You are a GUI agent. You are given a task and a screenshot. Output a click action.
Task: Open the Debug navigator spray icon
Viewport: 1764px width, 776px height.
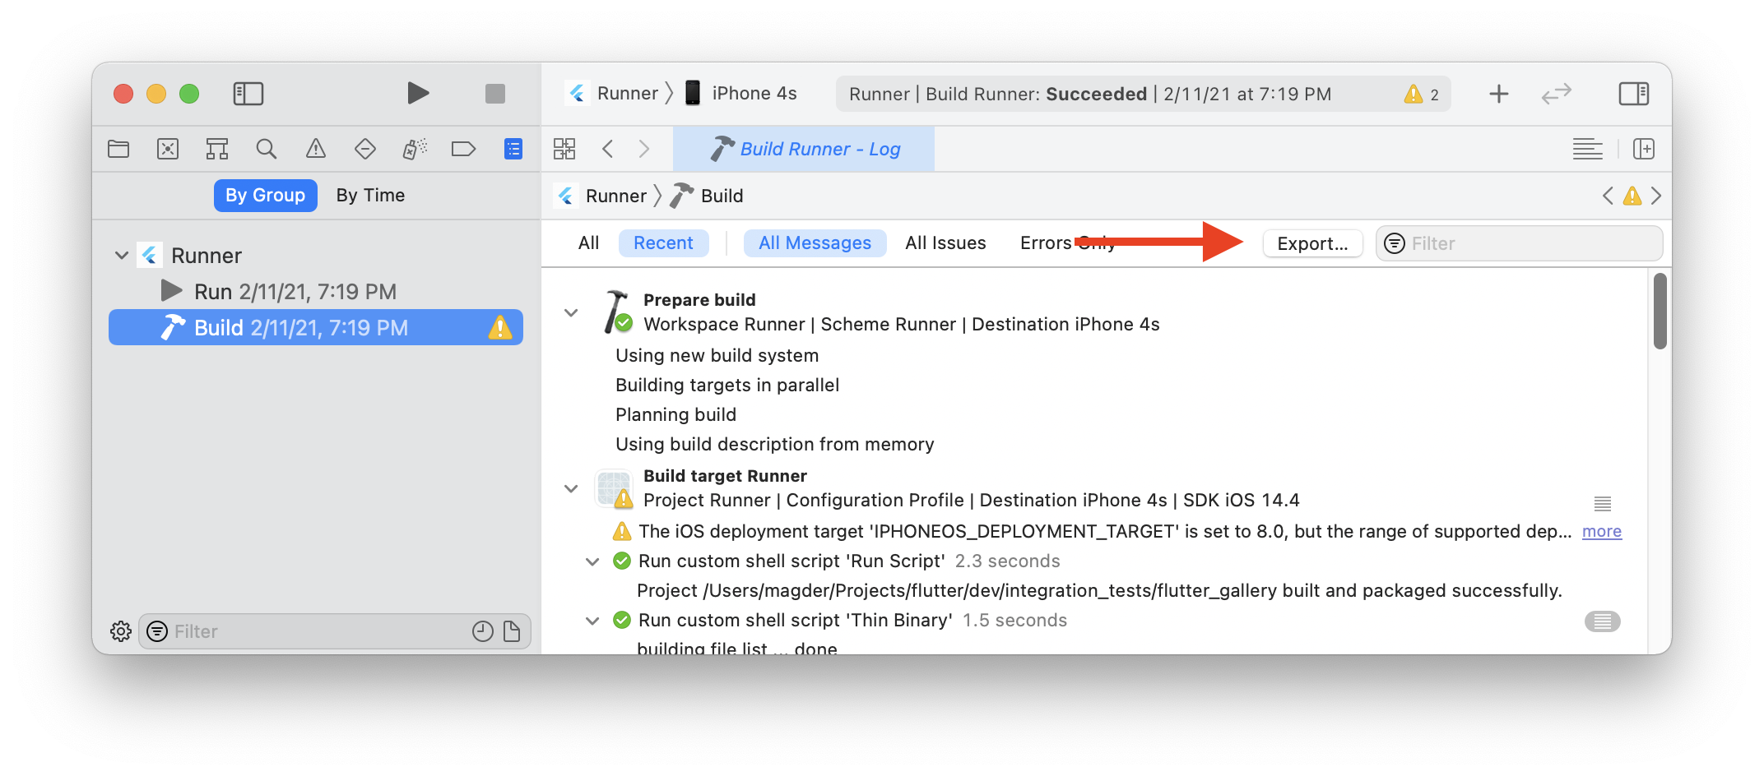[415, 149]
